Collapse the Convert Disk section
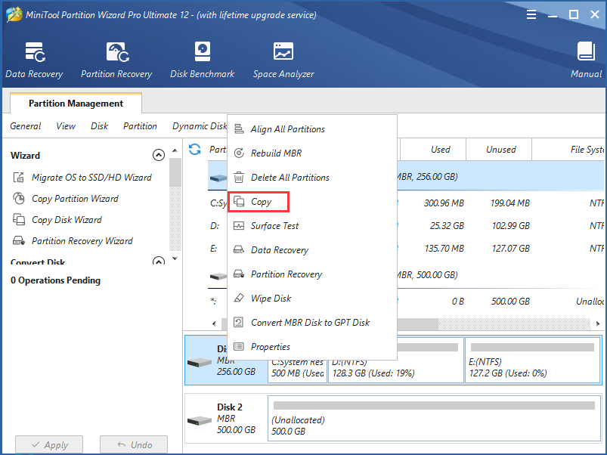 158,261
